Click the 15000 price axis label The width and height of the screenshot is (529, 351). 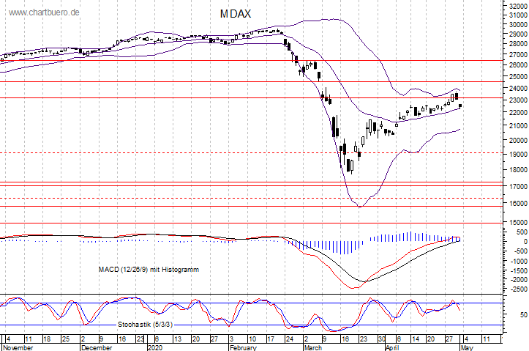coord(517,222)
